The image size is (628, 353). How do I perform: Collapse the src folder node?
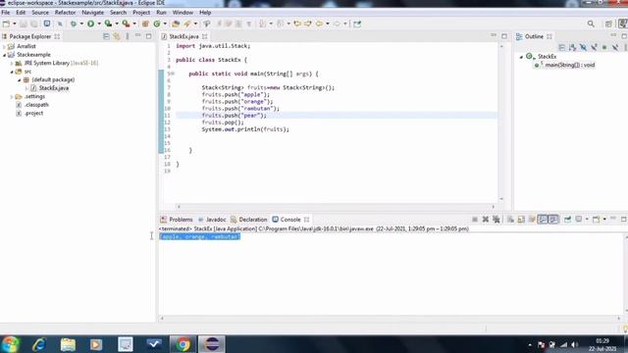[x=12, y=72]
